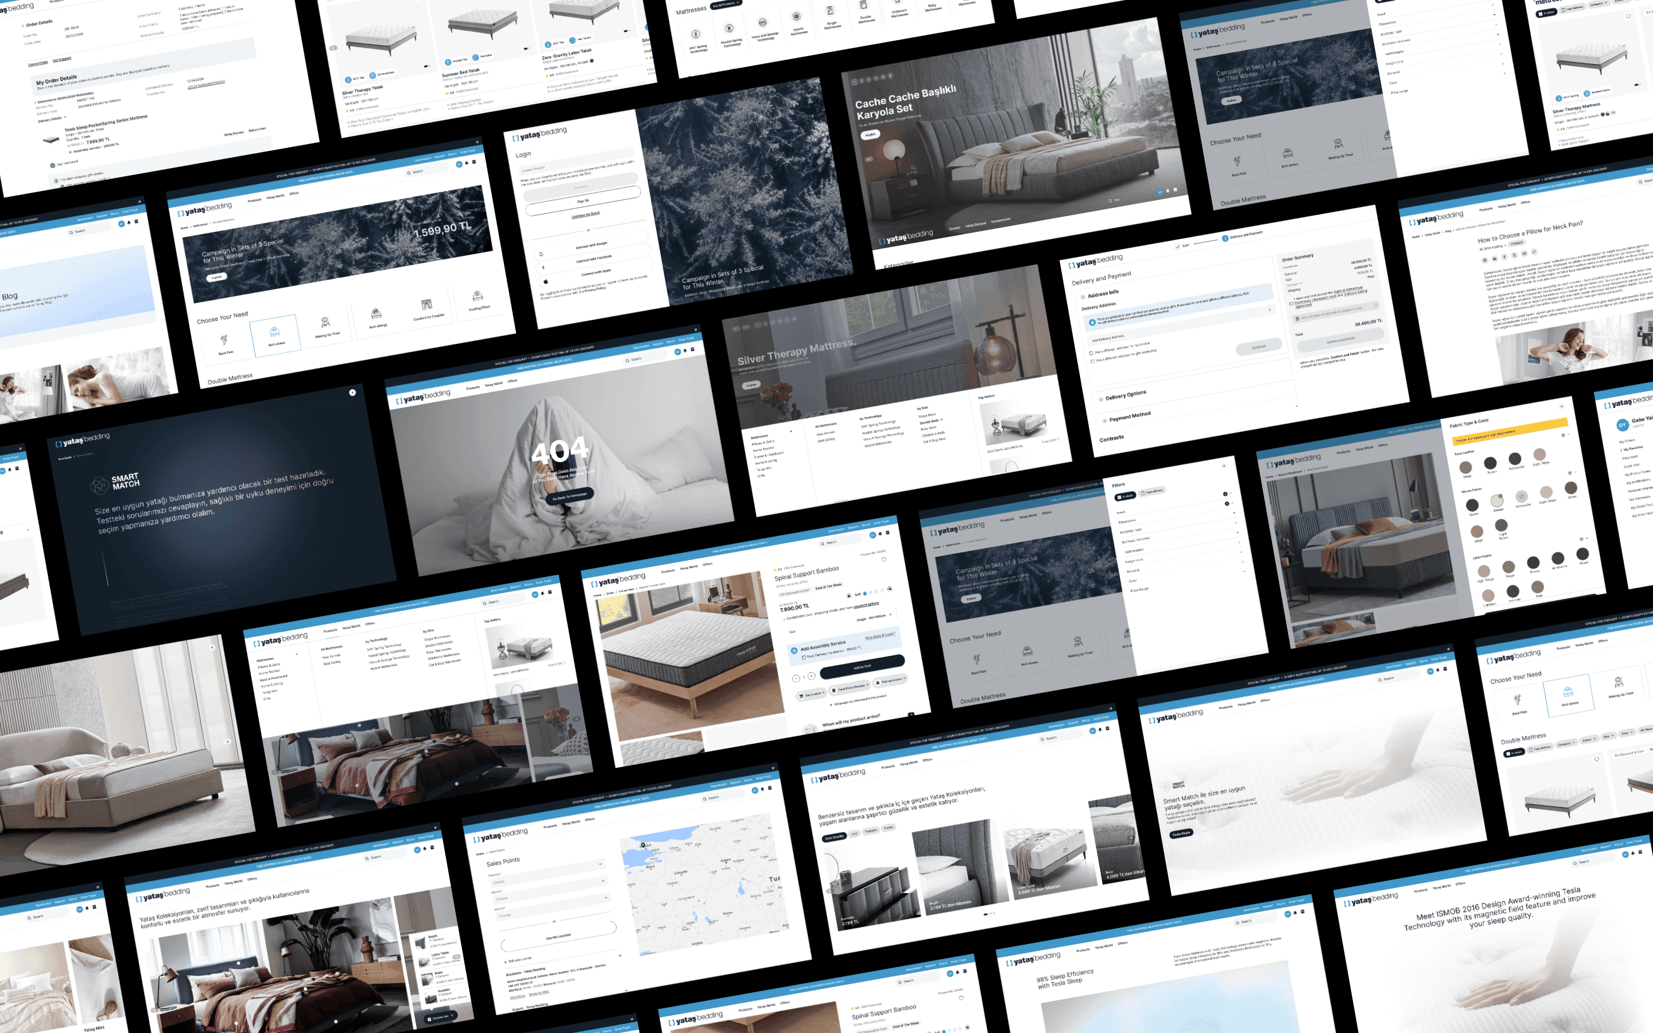The height and width of the screenshot is (1033, 1653).
Task: Close the Smart Match dark overlay panel
Action: point(352,392)
